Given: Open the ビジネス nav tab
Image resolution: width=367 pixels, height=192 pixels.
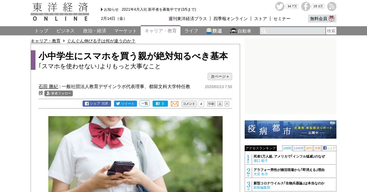Looking at the screenshot, I should tap(65, 31).
